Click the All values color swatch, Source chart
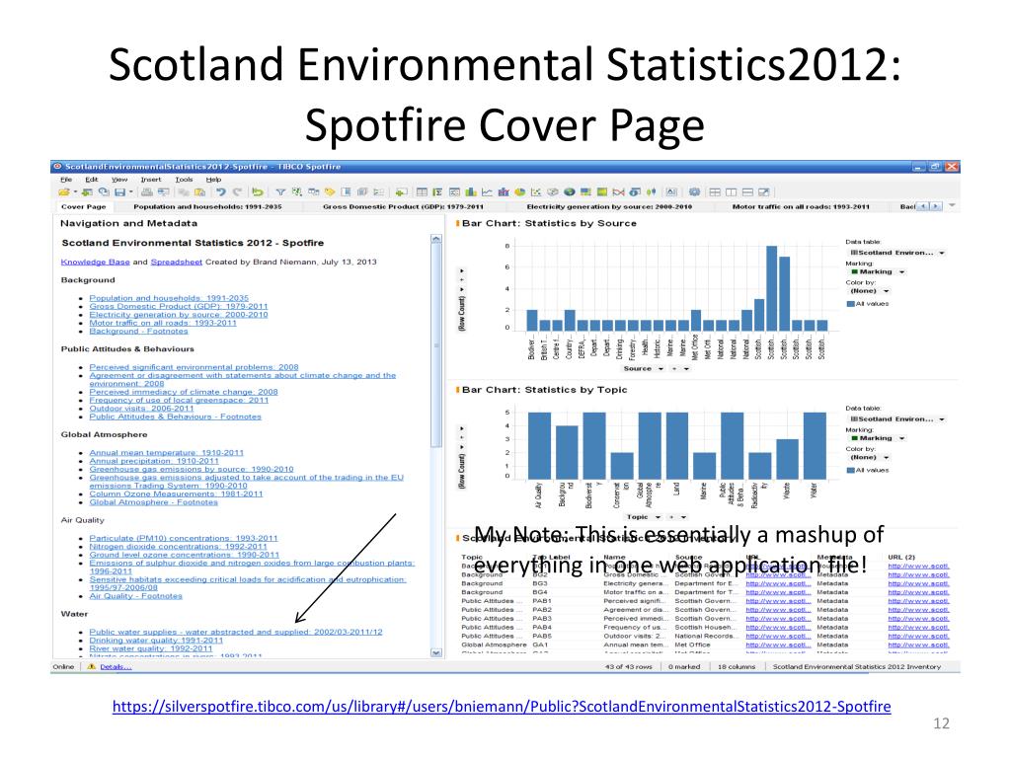1011x758 pixels. tap(850, 304)
